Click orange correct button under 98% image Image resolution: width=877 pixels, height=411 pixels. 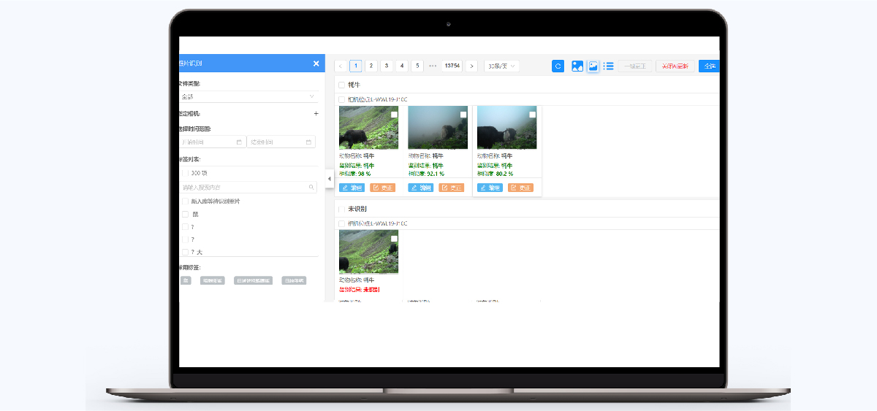383,188
